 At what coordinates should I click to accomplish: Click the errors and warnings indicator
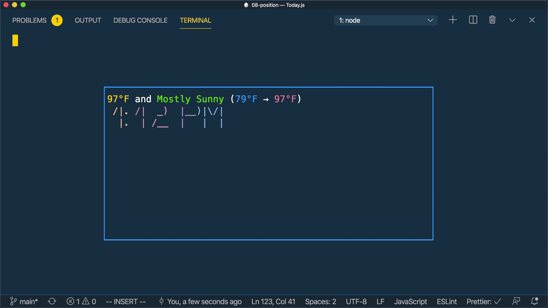click(x=81, y=301)
